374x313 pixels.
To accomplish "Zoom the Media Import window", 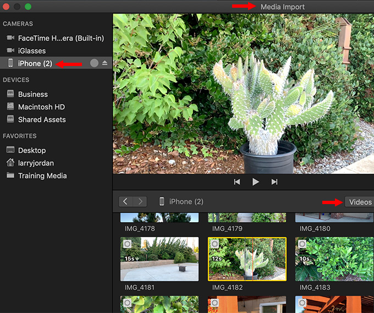I will tap(28, 7).
